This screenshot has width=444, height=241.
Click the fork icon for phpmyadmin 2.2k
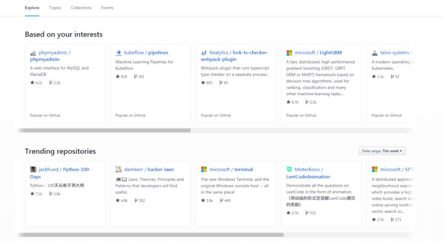click(x=51, y=83)
